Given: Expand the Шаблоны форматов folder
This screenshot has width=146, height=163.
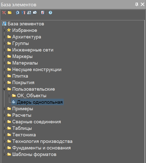Looking at the screenshot, I should tap(4, 154).
